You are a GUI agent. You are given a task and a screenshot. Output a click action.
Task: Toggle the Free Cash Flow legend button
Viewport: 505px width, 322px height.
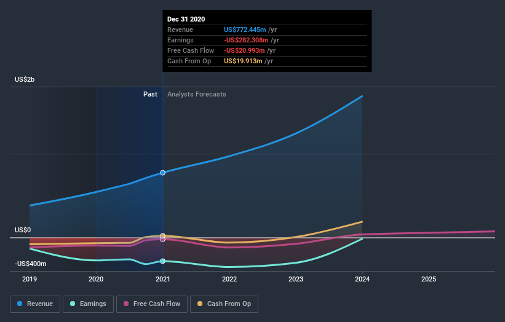pyautogui.click(x=152, y=304)
